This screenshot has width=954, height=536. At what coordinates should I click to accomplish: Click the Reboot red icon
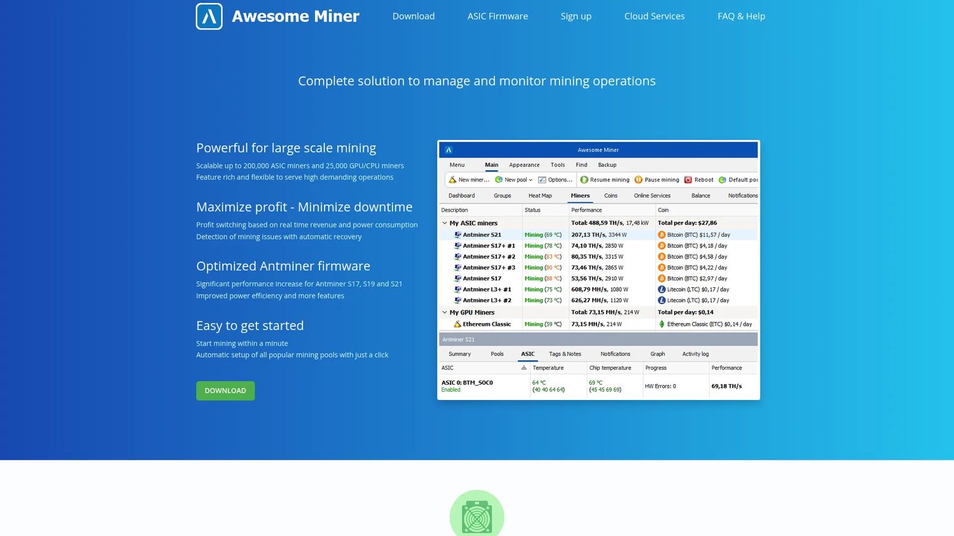pyautogui.click(x=688, y=180)
